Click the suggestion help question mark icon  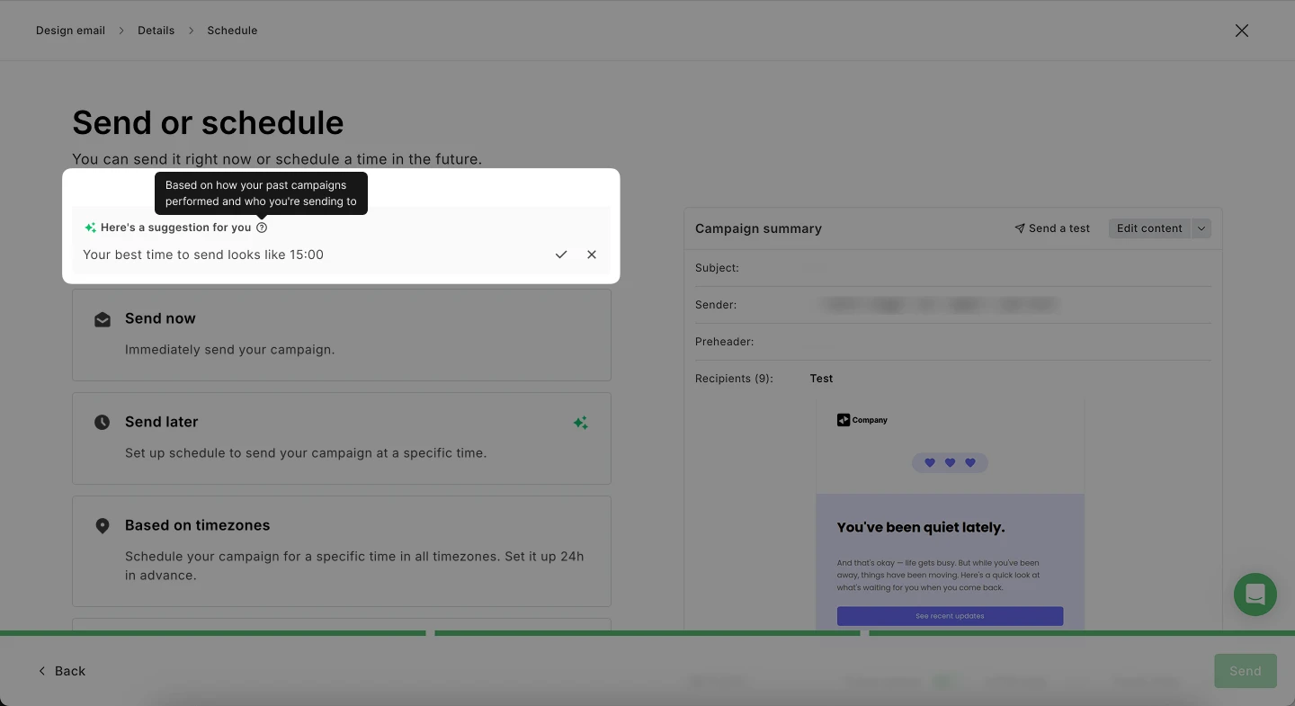tap(262, 228)
